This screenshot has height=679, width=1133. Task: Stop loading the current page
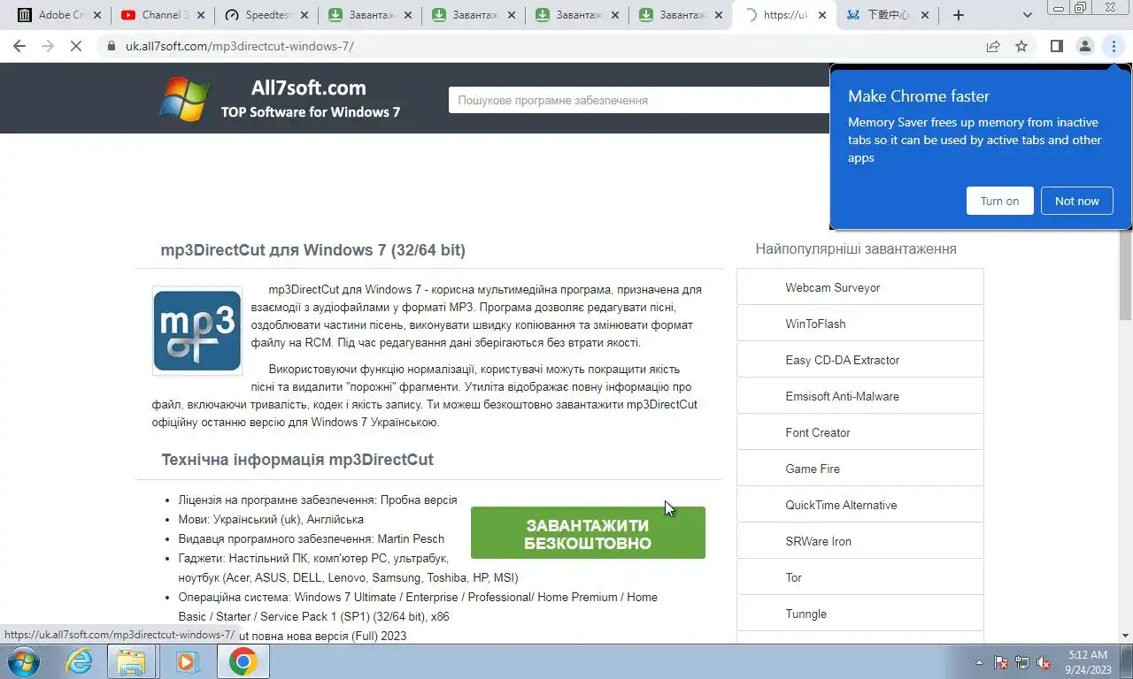tap(76, 46)
